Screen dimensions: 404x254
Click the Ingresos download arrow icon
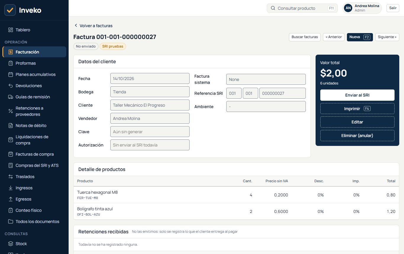point(11,188)
